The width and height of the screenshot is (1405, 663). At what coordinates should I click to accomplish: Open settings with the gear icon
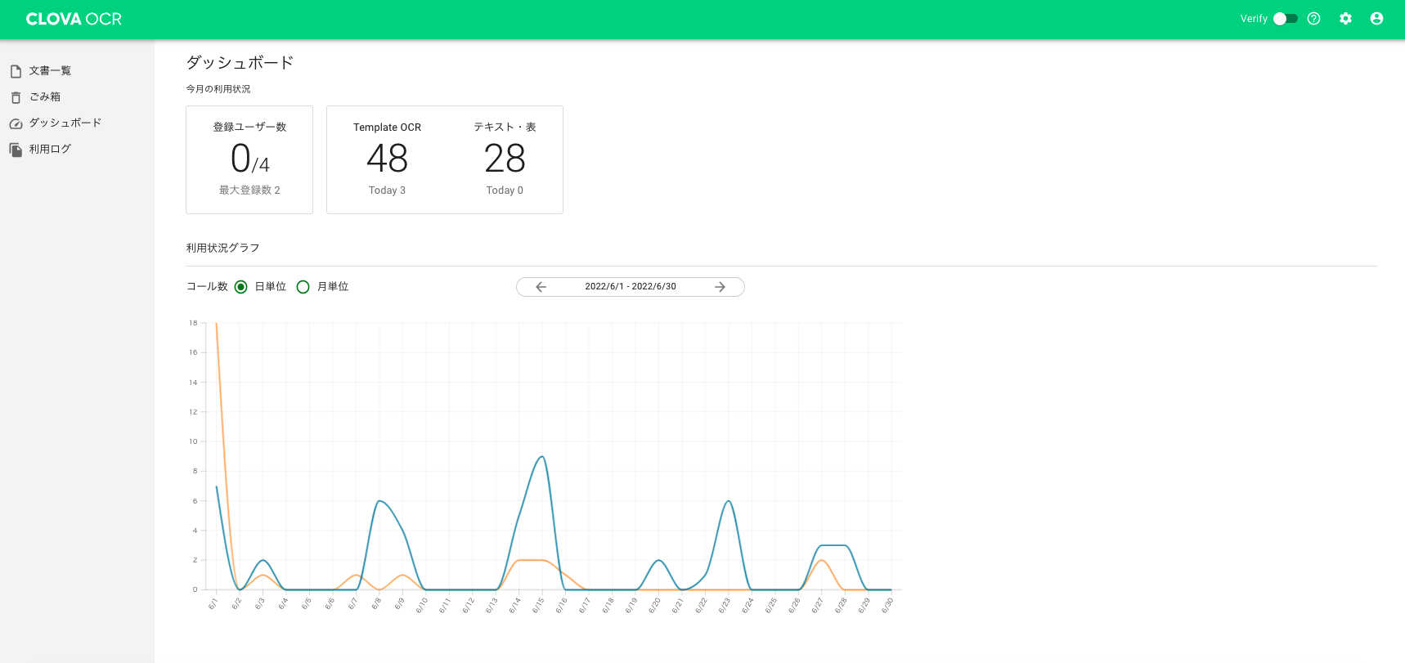point(1345,19)
